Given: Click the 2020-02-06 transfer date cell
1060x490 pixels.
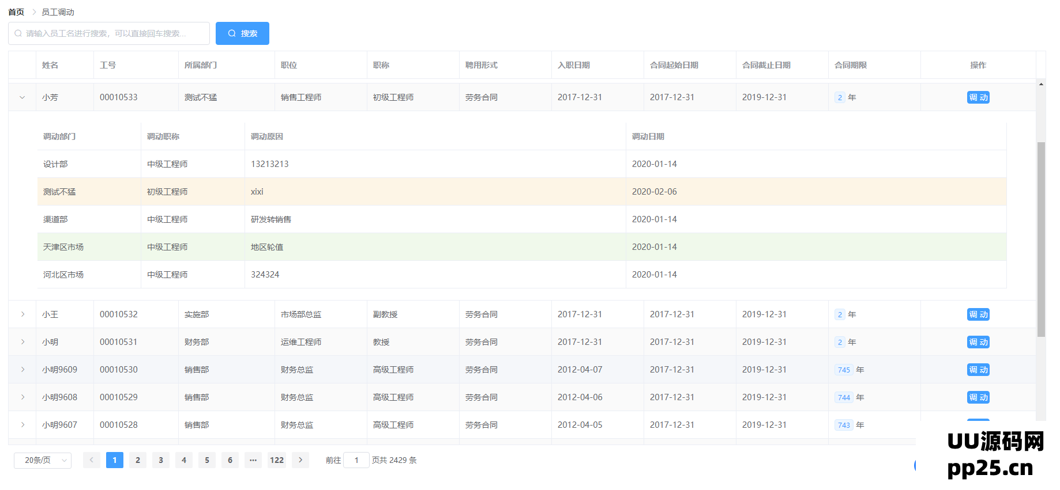Looking at the screenshot, I should point(817,192).
